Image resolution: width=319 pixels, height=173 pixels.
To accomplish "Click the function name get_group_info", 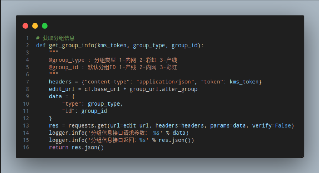I will [x=72, y=45].
